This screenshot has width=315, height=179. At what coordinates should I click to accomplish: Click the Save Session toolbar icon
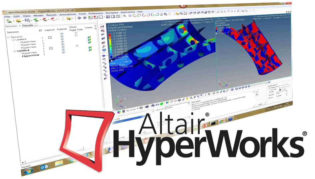coord(27,20)
